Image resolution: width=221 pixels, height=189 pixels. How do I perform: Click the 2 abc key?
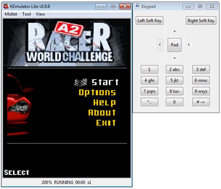click(x=174, y=69)
